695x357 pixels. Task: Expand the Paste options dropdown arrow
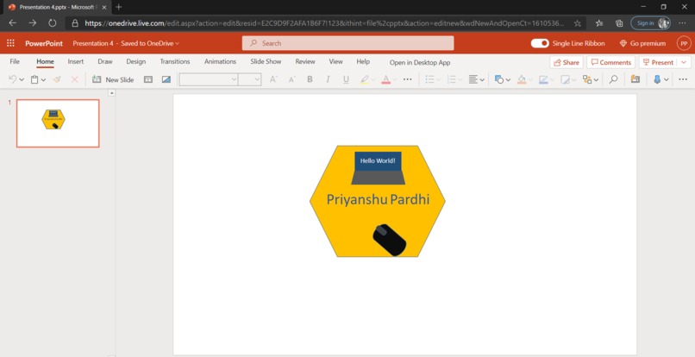[43, 80]
